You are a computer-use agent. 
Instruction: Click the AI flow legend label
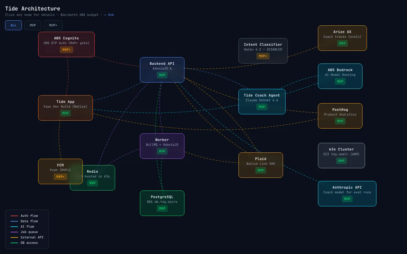coord(27,227)
